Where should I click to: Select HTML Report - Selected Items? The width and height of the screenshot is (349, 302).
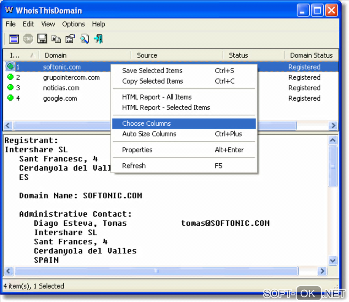click(184, 108)
